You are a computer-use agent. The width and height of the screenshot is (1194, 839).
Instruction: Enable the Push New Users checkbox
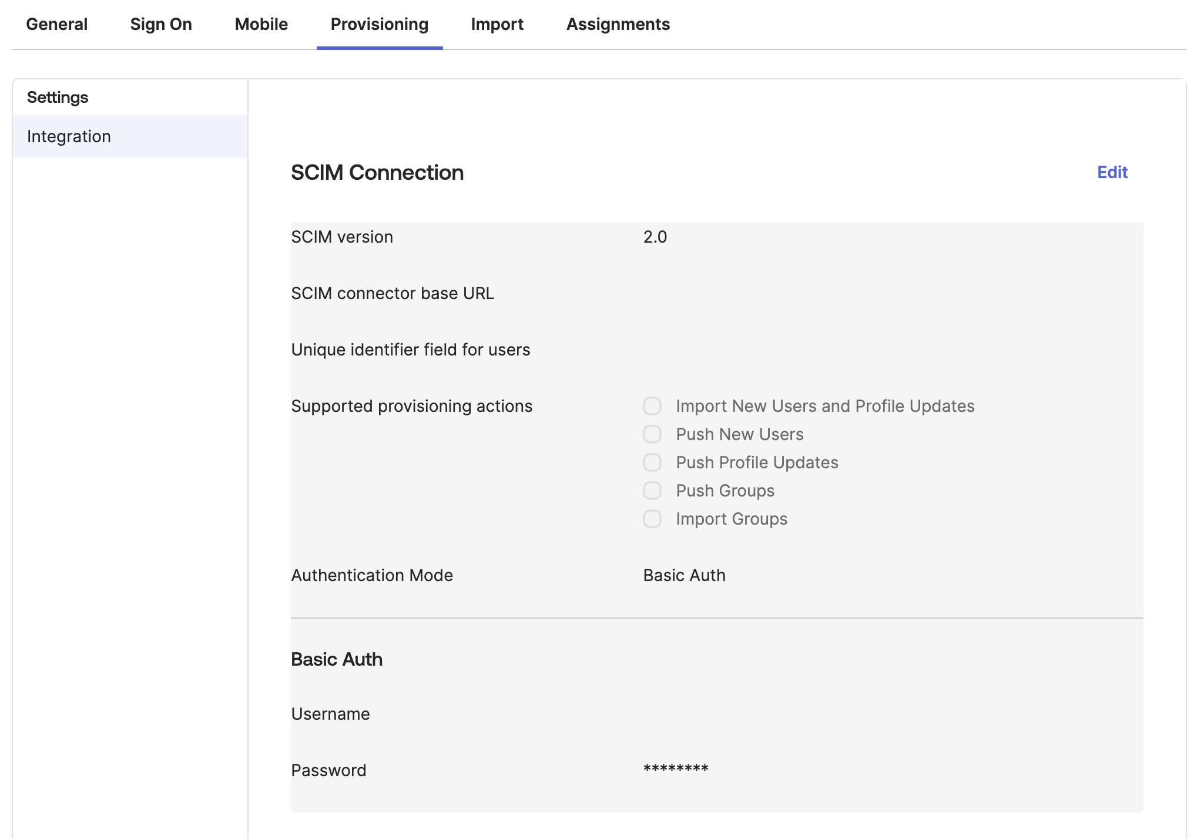point(652,434)
